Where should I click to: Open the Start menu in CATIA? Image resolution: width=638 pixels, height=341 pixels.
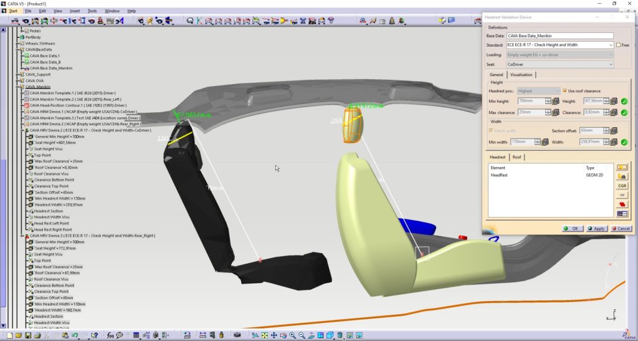[13, 11]
